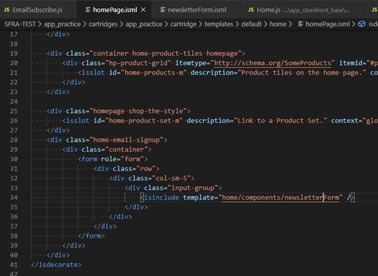Click "home-product-set-m" isslot id value
This screenshot has height=276, width=378.
point(144,120)
